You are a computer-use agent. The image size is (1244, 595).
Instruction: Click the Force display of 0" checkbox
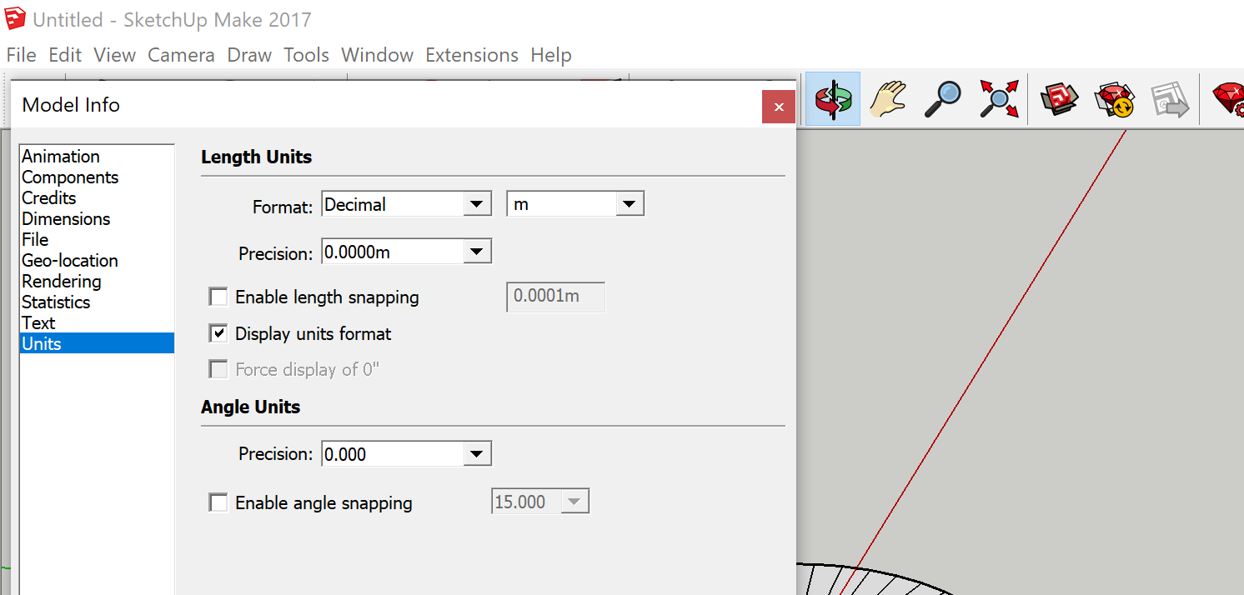[218, 369]
